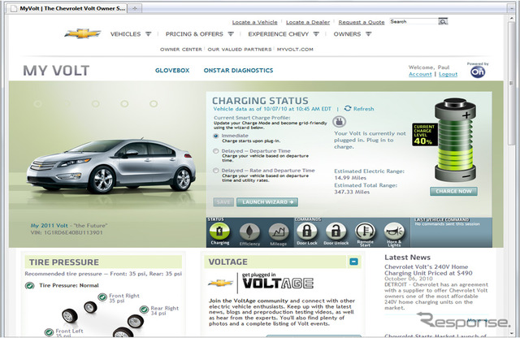Select the Charging status icon
Image resolution: width=520 pixels, height=338 pixels.
(219, 232)
